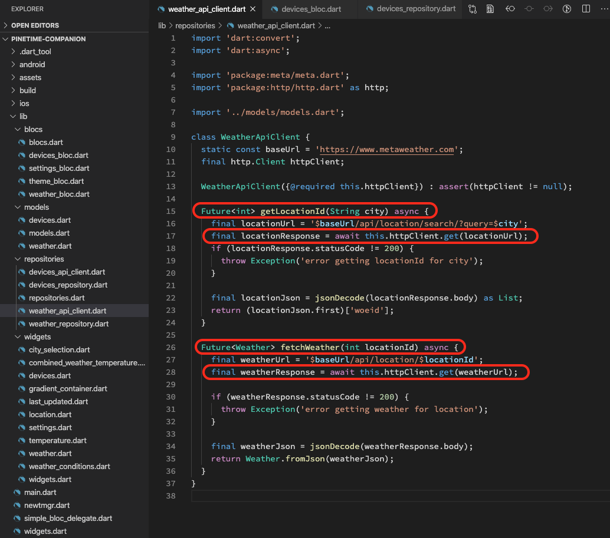Click the repositories breadcrumb segment

[195, 26]
